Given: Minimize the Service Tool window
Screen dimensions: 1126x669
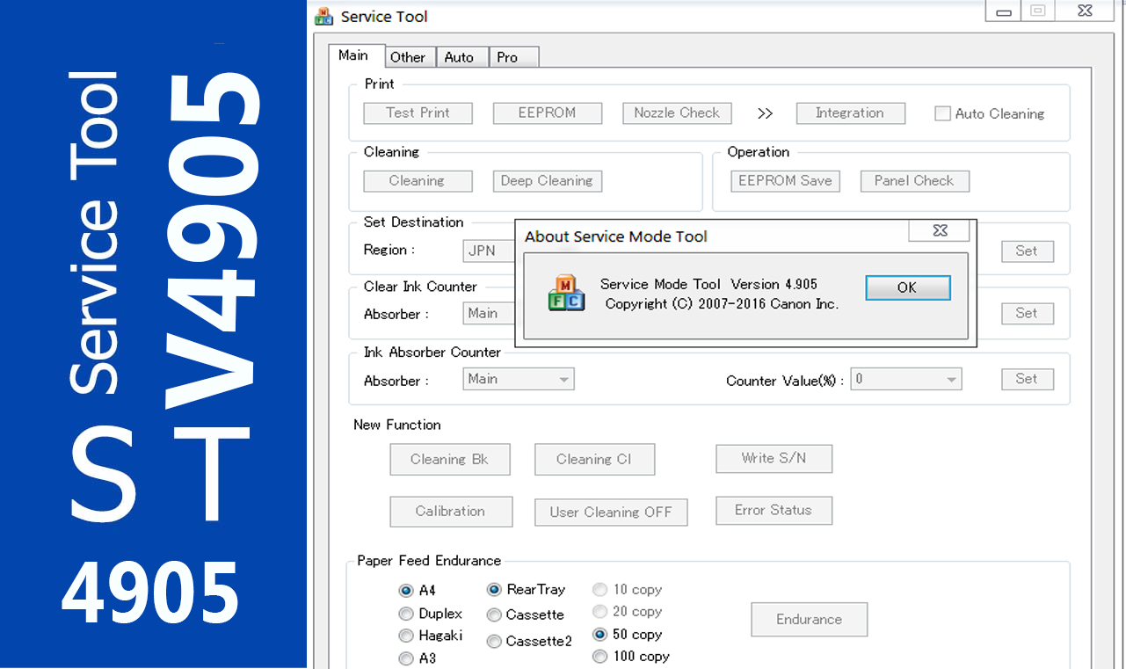Looking at the screenshot, I should point(1002,11).
